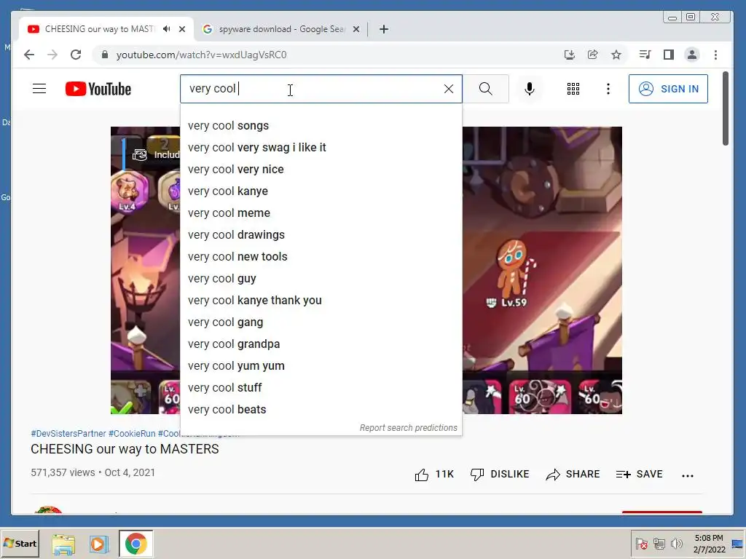Image resolution: width=746 pixels, height=559 pixels.
Task: Start voice search with the microphone
Action: 529,89
